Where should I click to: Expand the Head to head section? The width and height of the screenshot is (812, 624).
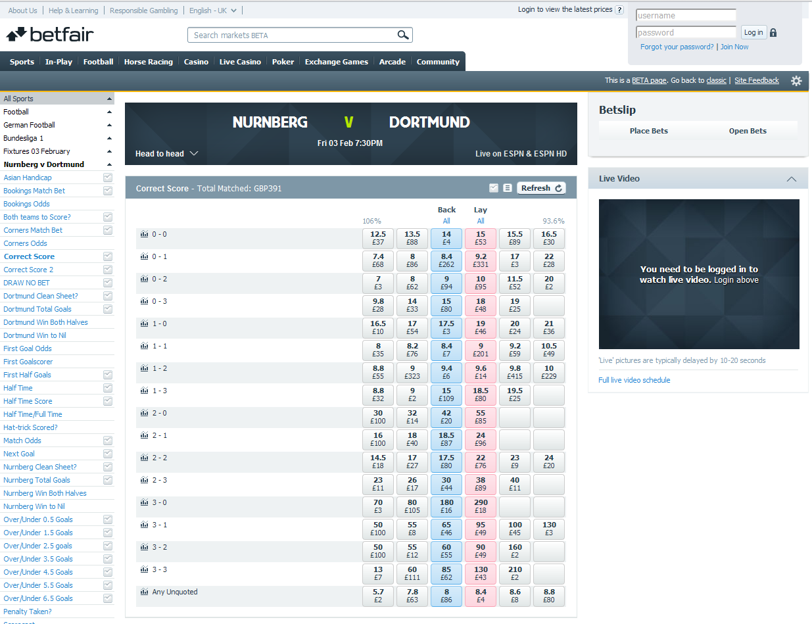166,154
